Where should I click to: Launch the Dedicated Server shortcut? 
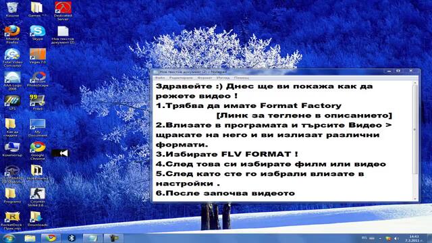click(x=63, y=11)
